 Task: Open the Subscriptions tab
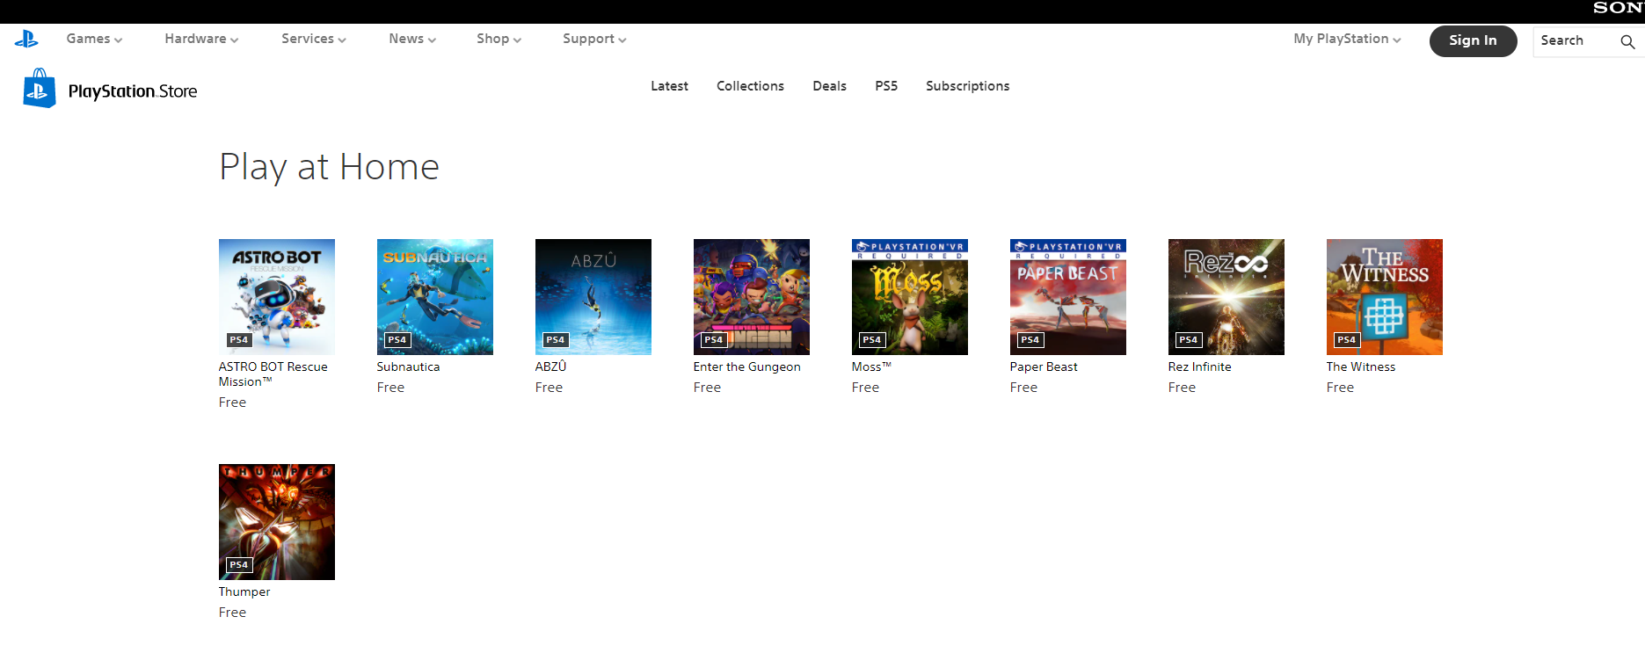point(967,86)
